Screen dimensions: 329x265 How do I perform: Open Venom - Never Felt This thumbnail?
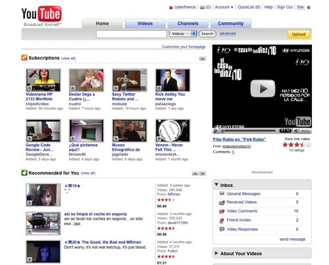pos(173,130)
